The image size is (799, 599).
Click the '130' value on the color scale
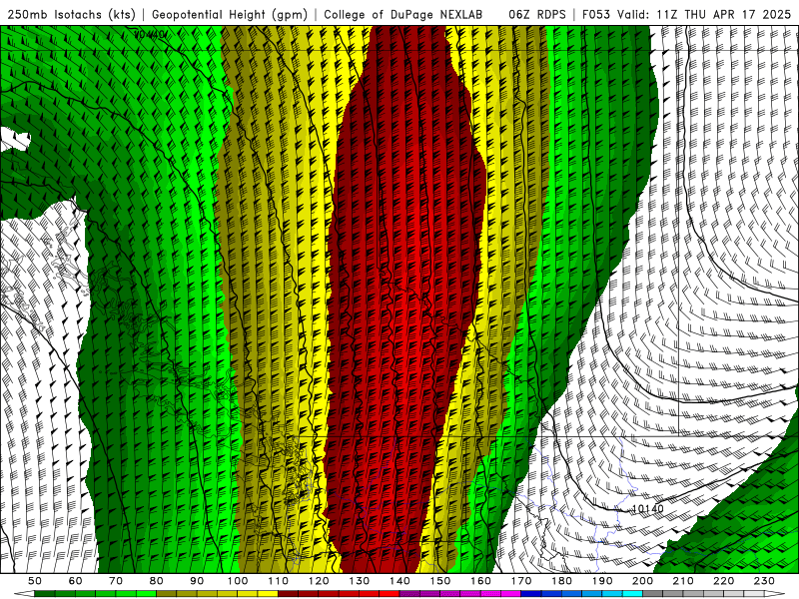360,581
